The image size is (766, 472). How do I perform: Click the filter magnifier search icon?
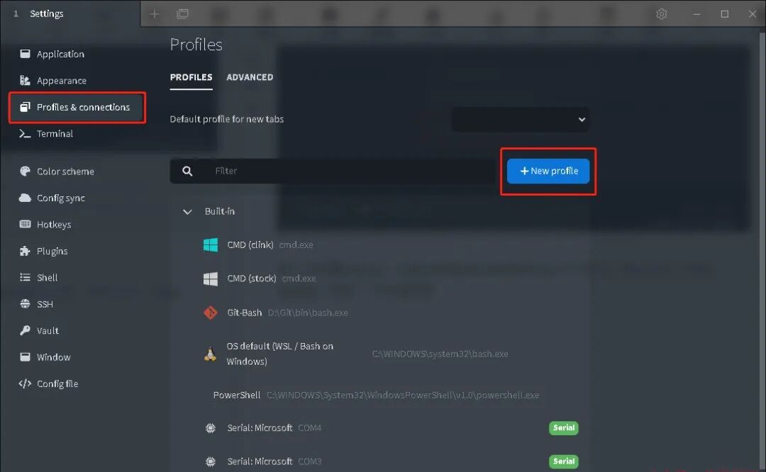tap(187, 171)
